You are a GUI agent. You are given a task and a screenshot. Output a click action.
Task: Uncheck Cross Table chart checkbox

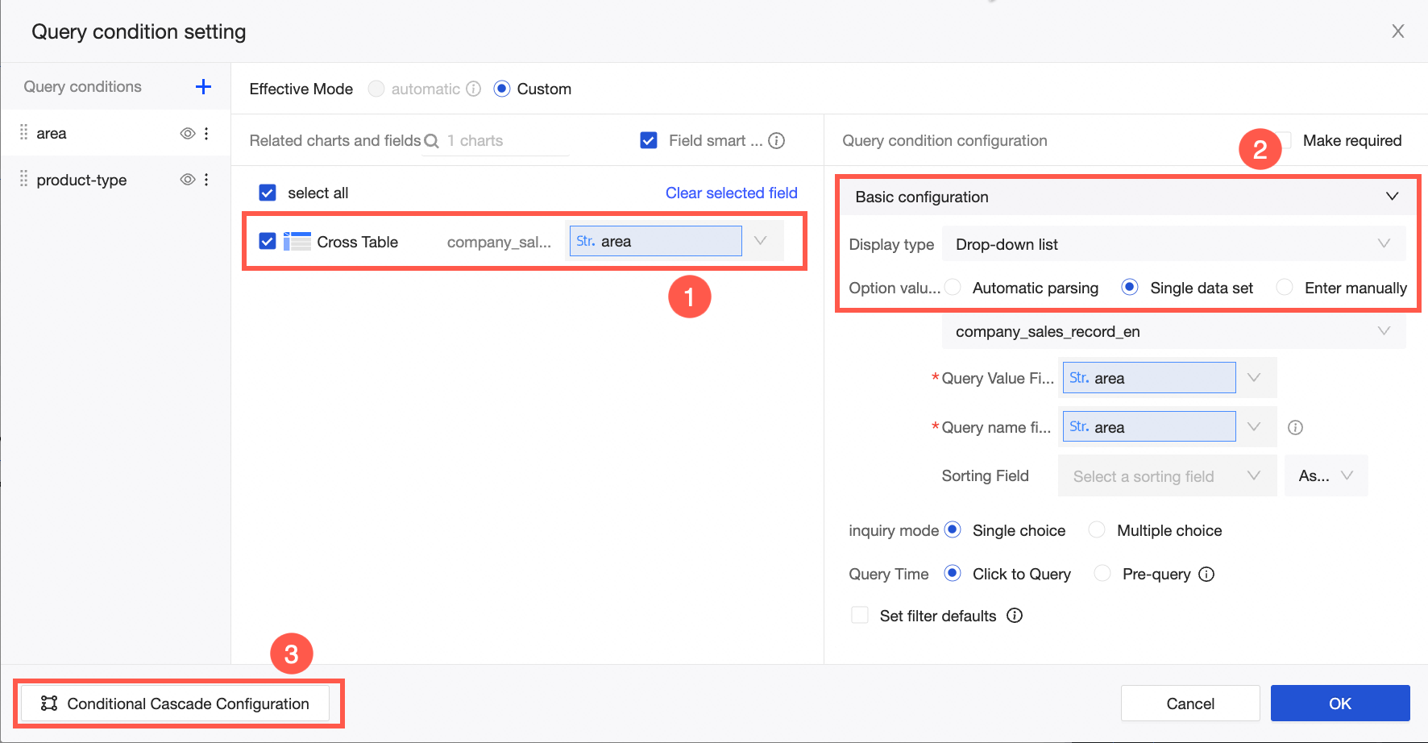click(x=268, y=242)
